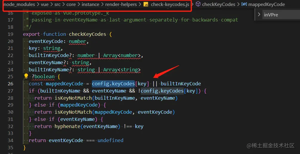Click the check-keycodes.js breadcrumb file
This screenshot has height=154, width=300.
[170, 4]
